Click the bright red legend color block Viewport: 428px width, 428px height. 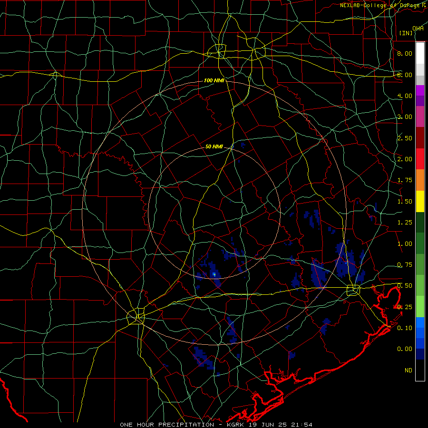(x=420, y=159)
